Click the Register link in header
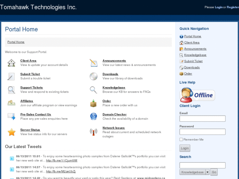The height and width of the screenshot is (179, 239). point(233,7)
